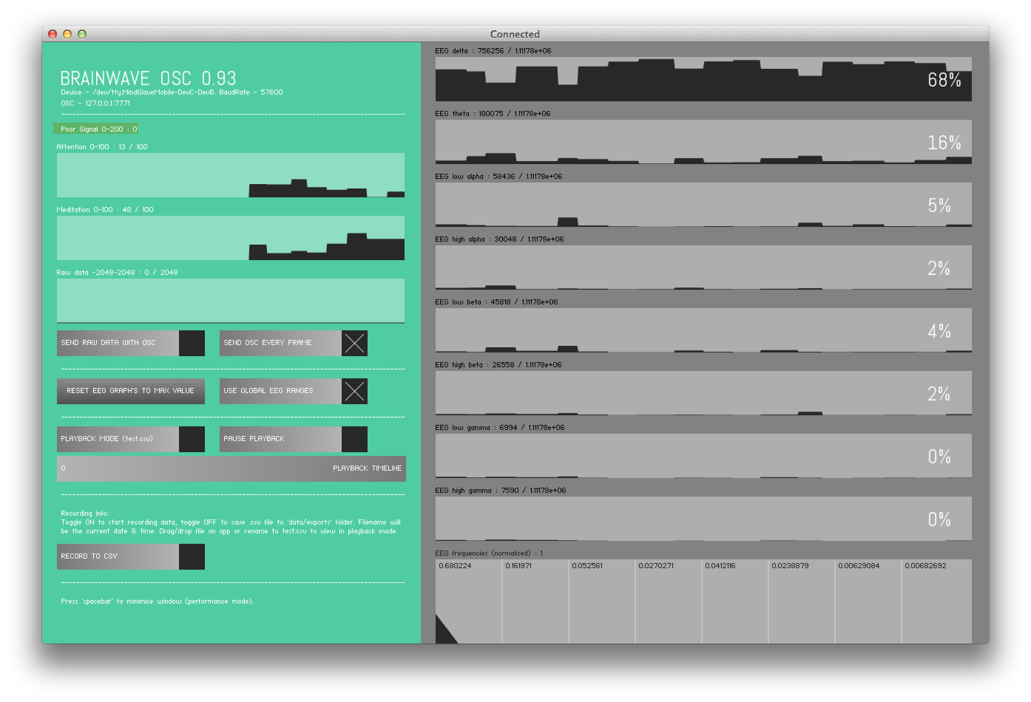Click the EEG high alpha graph

point(703,267)
